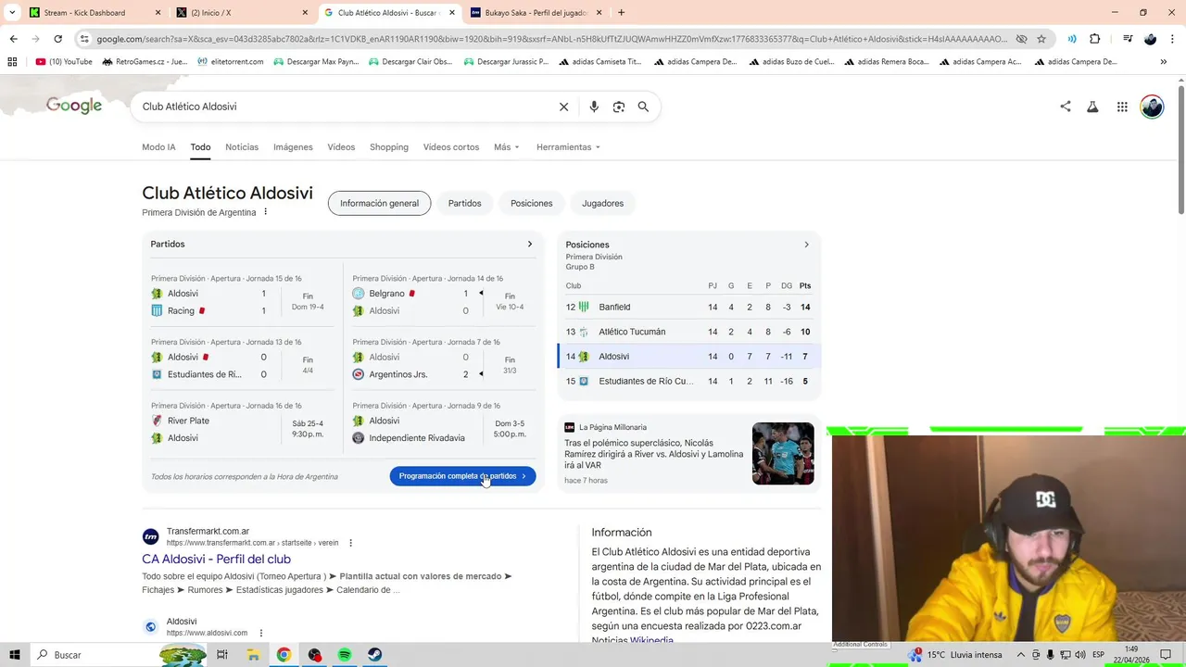Show more bookmarks with the chevron
Image resolution: width=1186 pixels, height=667 pixels.
point(1164,62)
